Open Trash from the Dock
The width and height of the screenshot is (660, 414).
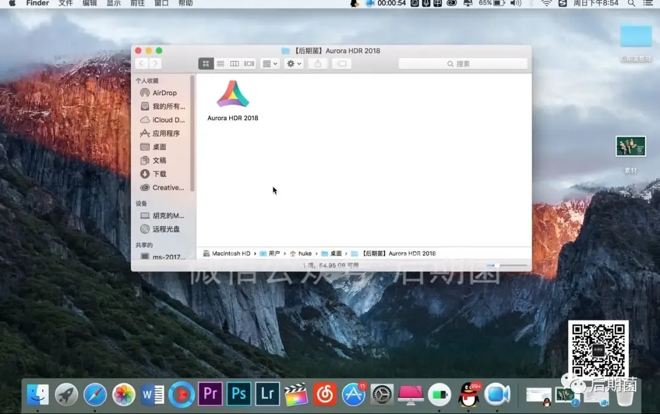pyautogui.click(x=625, y=396)
